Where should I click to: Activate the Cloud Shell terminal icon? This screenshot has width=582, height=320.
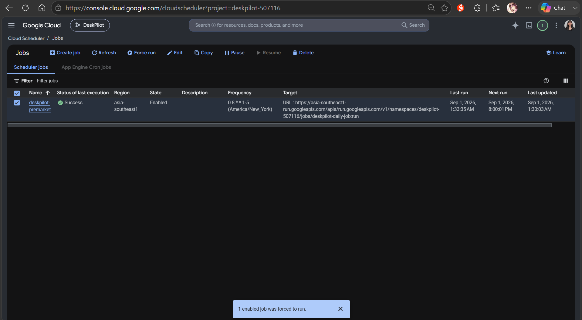529,25
